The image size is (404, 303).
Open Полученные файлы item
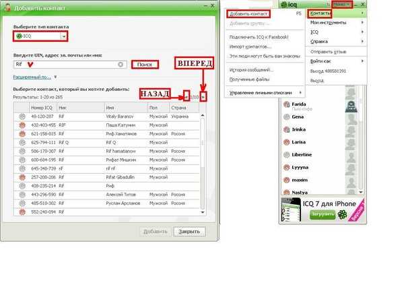[x=265, y=79]
